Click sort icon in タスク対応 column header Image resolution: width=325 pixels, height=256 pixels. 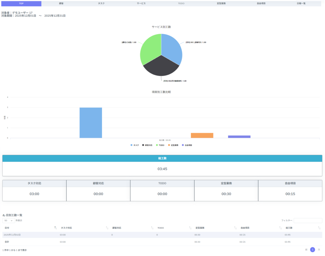click(107, 228)
